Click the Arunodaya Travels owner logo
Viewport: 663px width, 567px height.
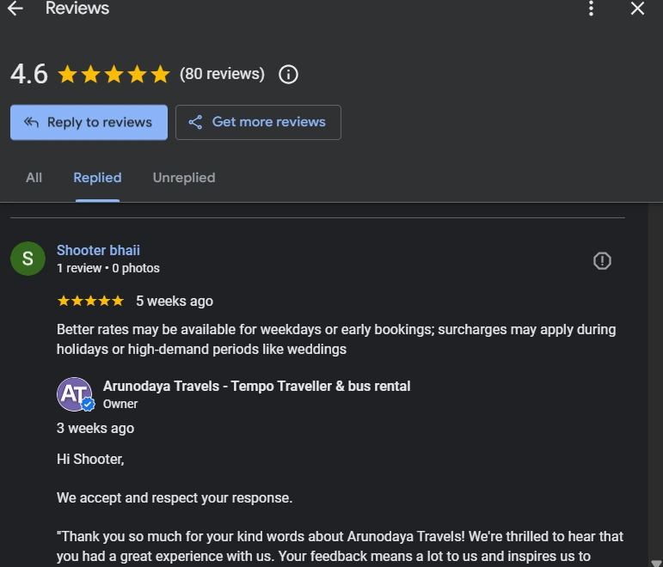tap(75, 394)
